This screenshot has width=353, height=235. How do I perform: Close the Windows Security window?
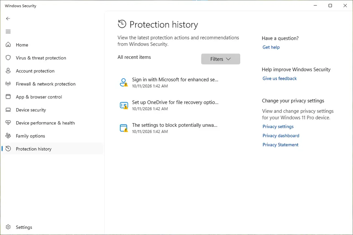(x=345, y=6)
